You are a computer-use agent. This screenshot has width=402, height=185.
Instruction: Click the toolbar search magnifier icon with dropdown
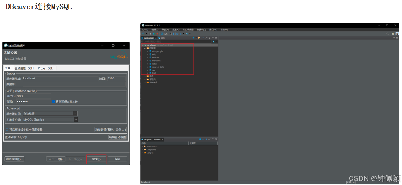(187, 34)
